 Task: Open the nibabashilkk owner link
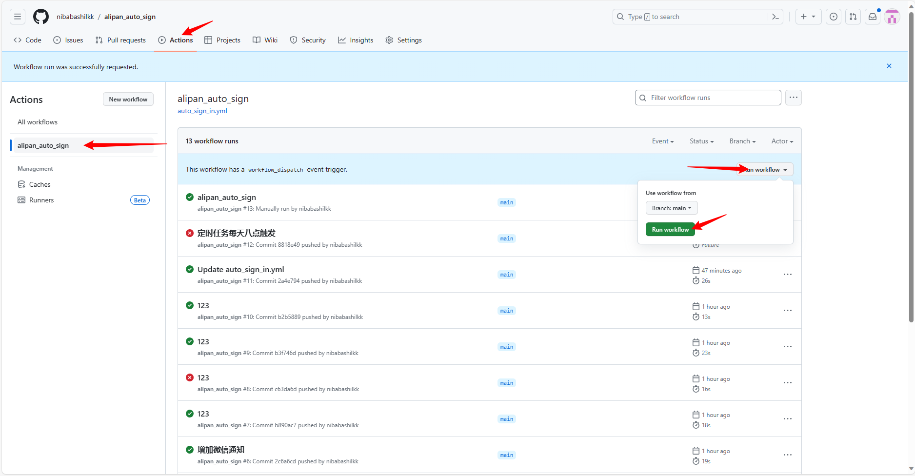[75, 17]
